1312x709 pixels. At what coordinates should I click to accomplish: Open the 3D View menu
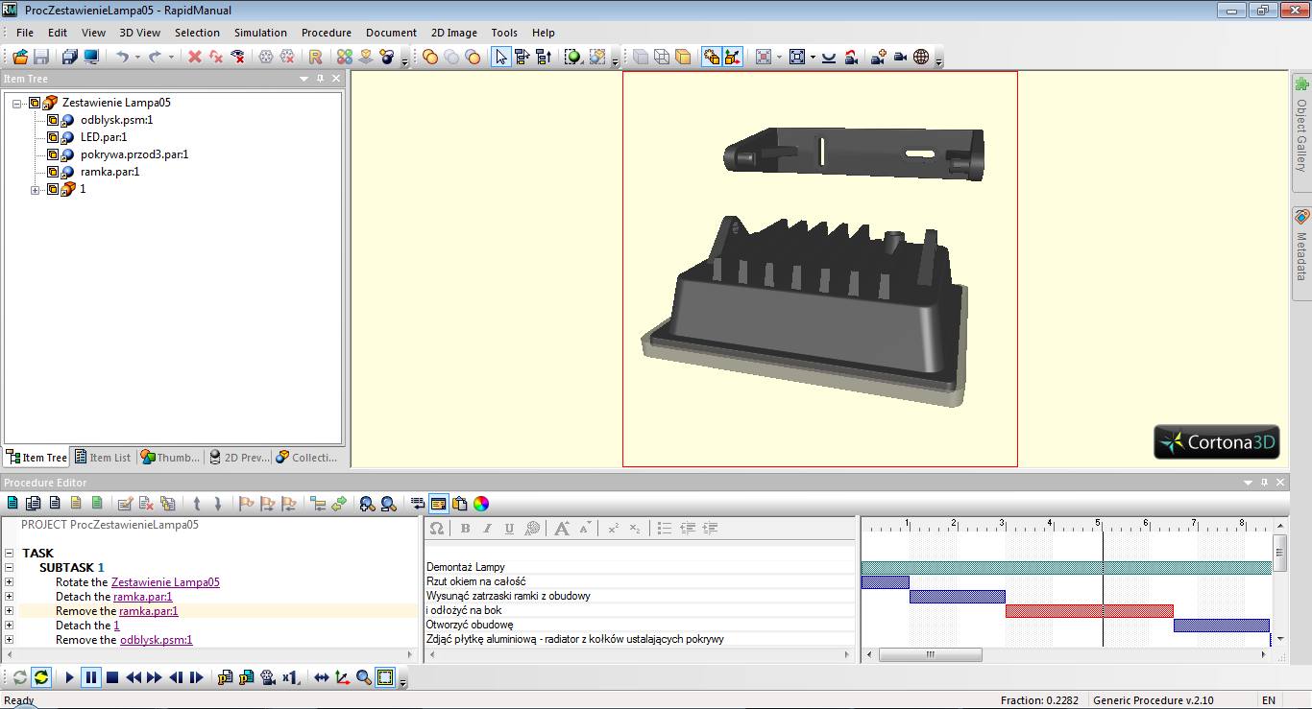[140, 33]
